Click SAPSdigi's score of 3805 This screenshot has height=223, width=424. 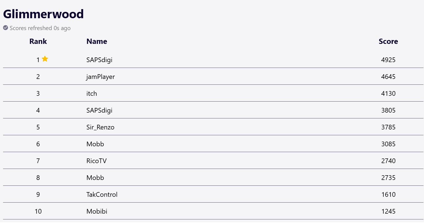click(x=388, y=110)
